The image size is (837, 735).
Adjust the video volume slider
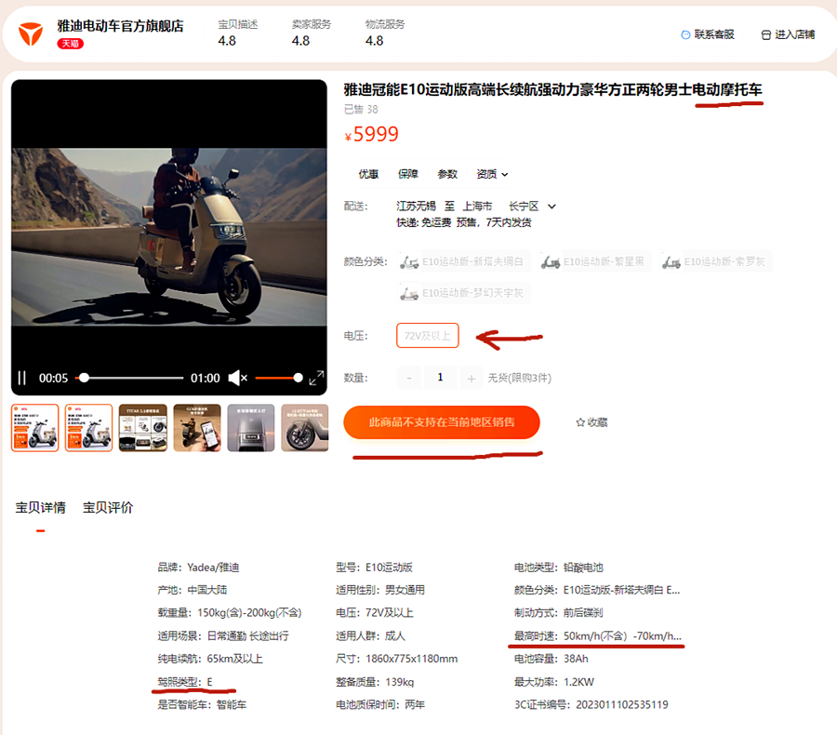[279, 378]
